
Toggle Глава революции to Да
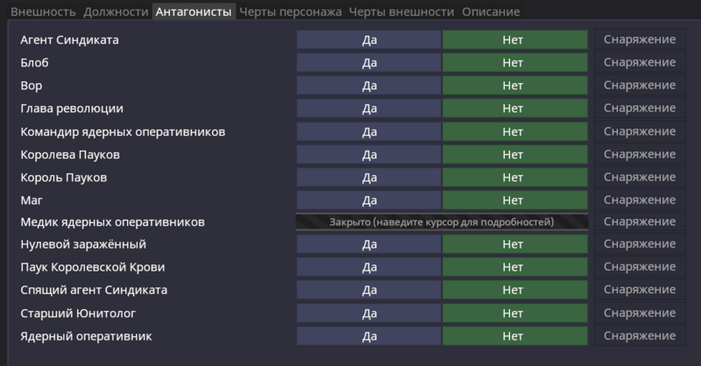click(369, 109)
